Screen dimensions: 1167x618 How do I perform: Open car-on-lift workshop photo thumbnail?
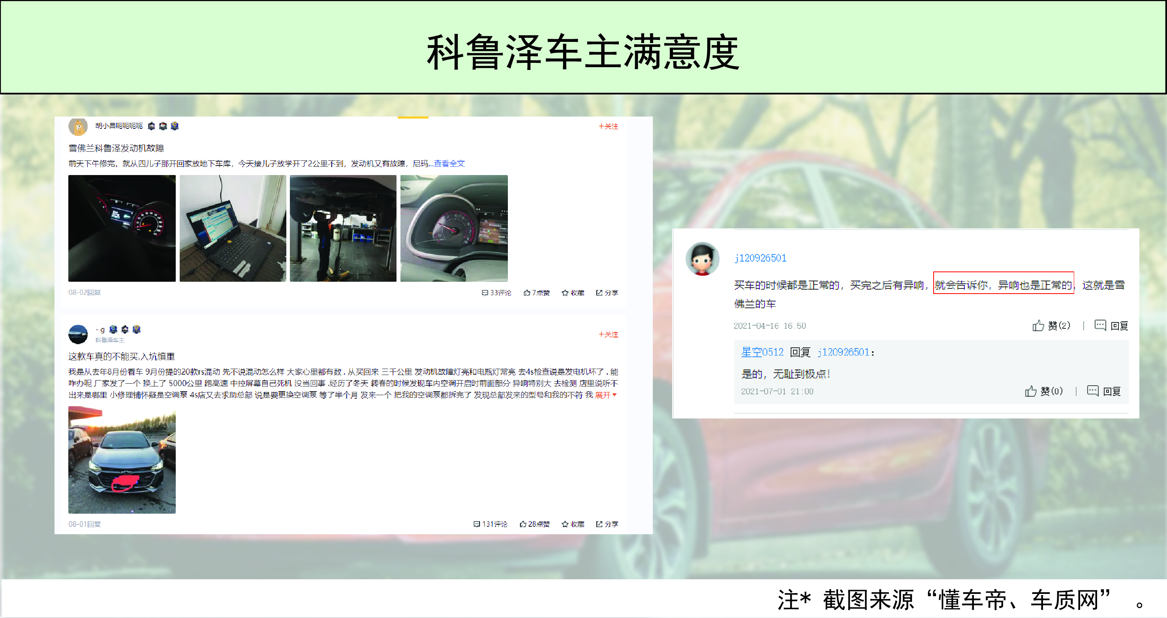click(343, 228)
